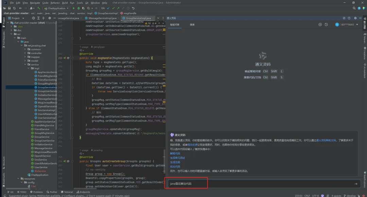This screenshot has height=197, width=367.
Task: Open the Tools menu
Action: 80,3
